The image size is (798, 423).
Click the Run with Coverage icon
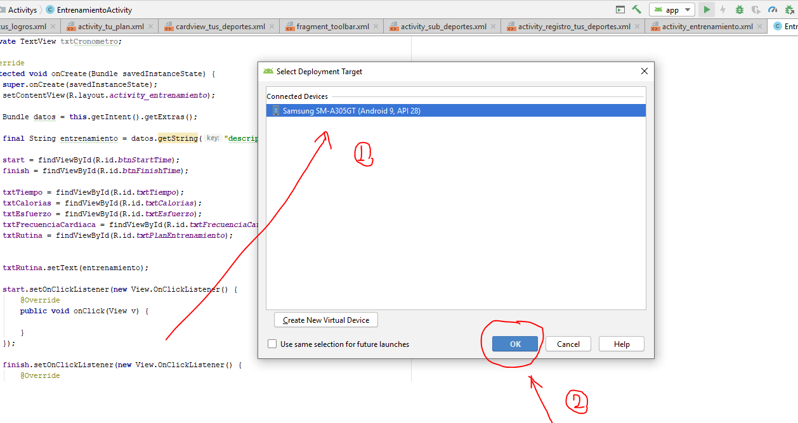coord(756,10)
